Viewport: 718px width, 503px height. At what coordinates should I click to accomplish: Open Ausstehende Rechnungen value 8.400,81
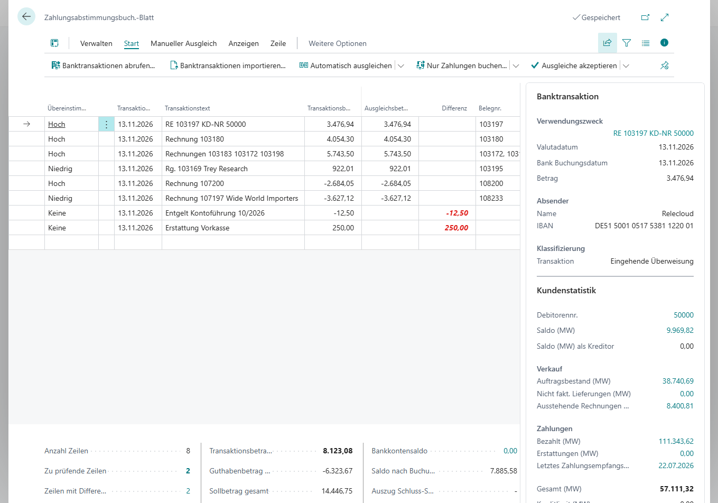[x=680, y=406]
